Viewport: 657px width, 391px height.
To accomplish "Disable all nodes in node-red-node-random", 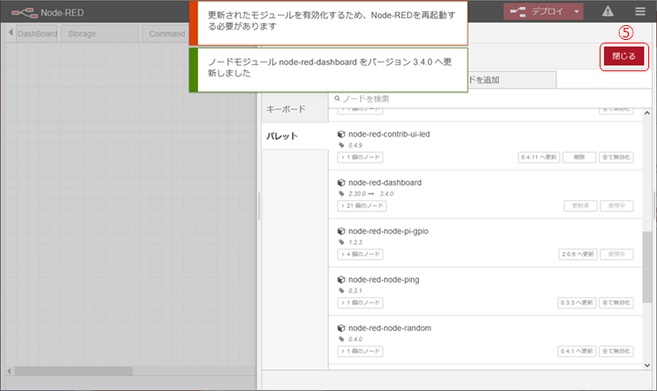I will (616, 351).
